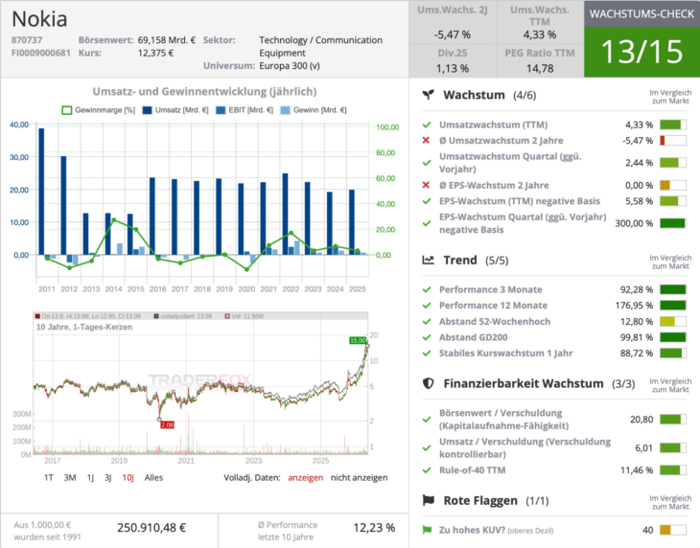Choose anzeigen for Volladj. Daten
The width and height of the screenshot is (700, 548).
[x=305, y=477]
